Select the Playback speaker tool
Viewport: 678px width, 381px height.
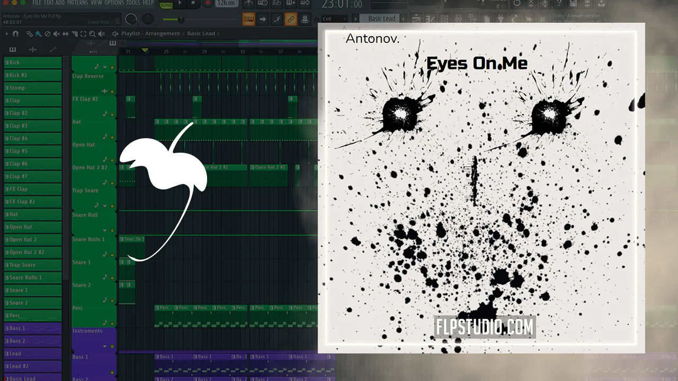101,33
